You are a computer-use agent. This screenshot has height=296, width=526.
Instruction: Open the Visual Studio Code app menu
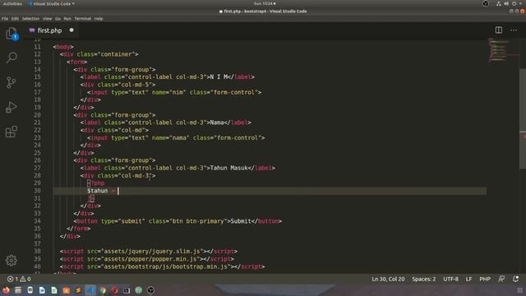click(x=52, y=3)
